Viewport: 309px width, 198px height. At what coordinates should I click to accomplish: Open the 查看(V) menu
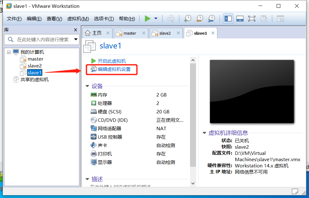click(55, 19)
